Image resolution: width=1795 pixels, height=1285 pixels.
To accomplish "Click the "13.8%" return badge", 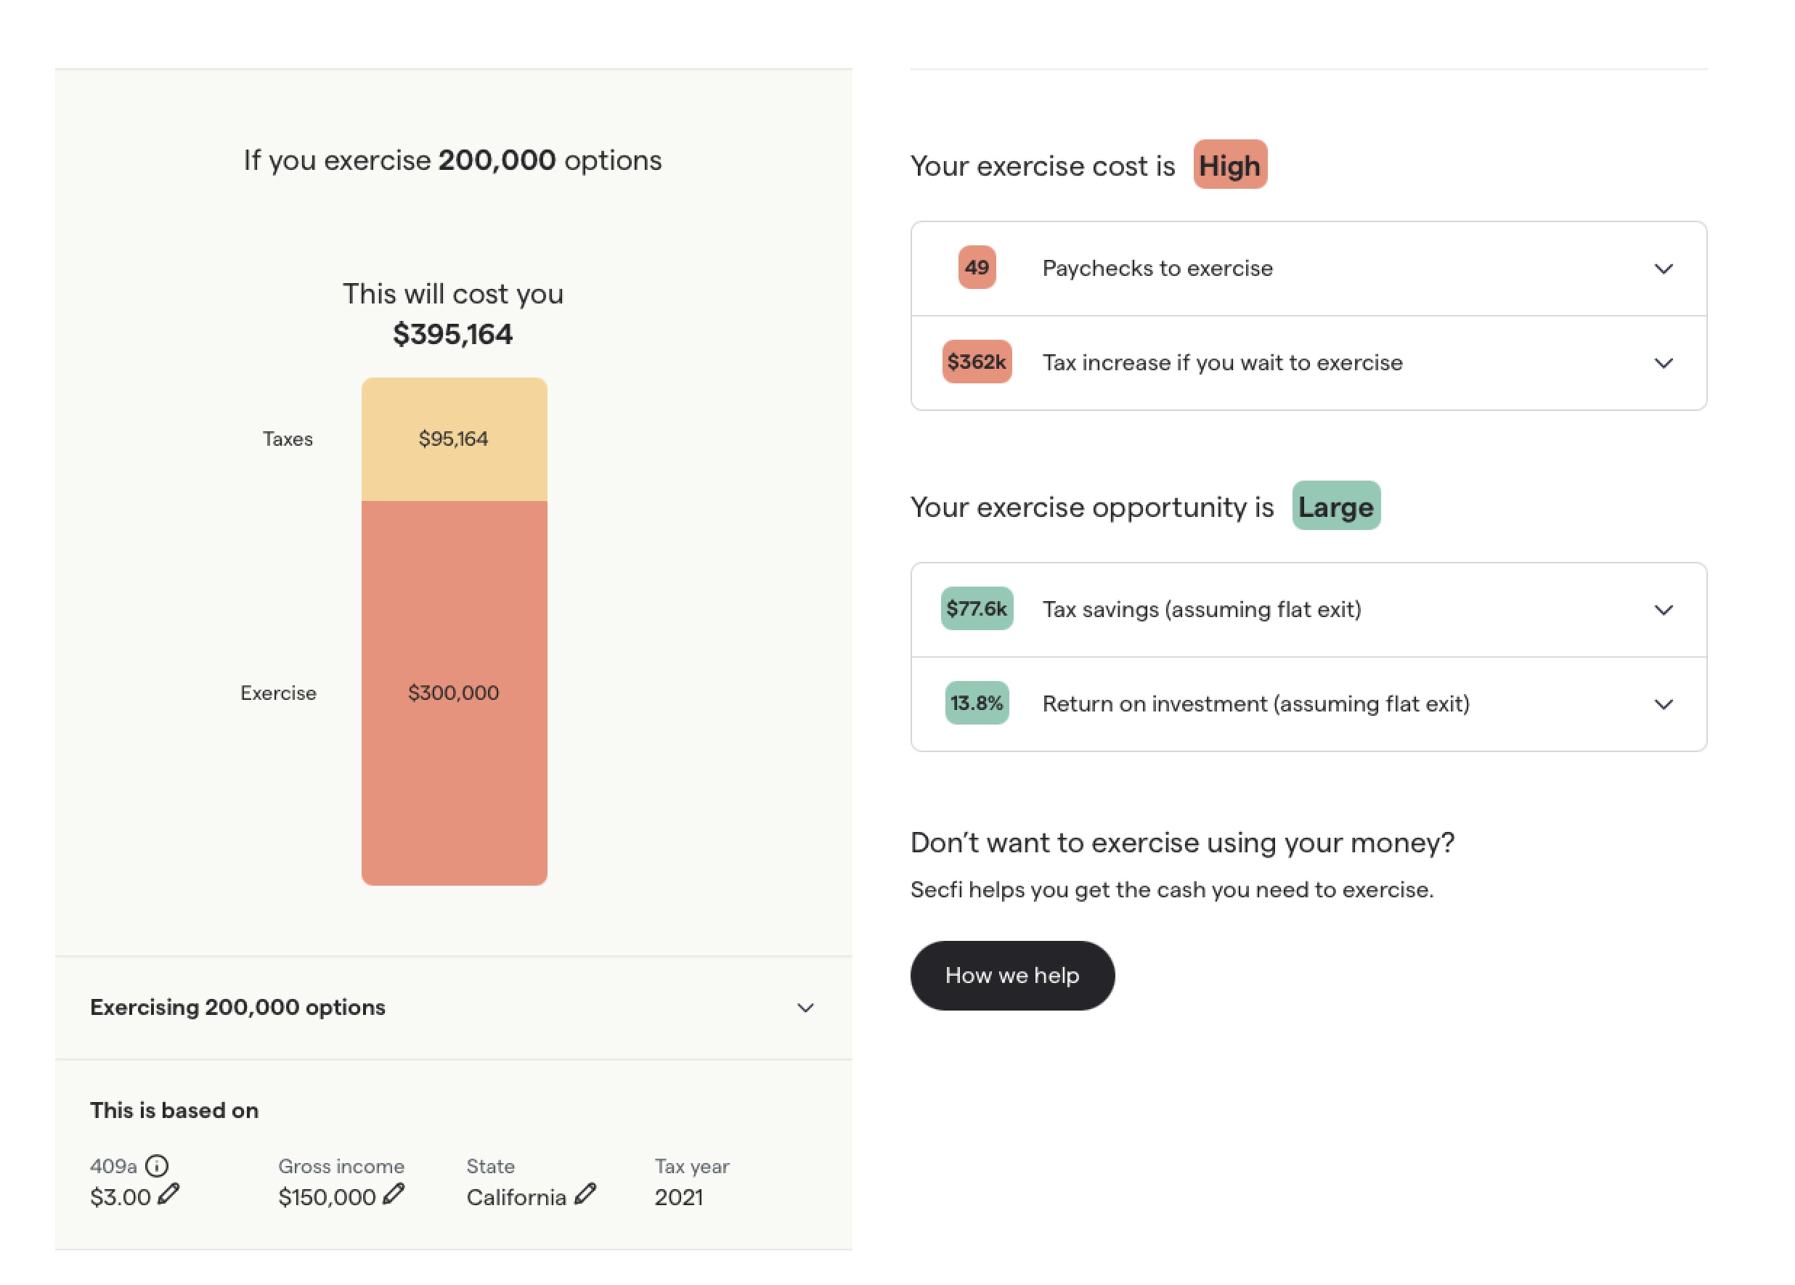I will click(977, 703).
